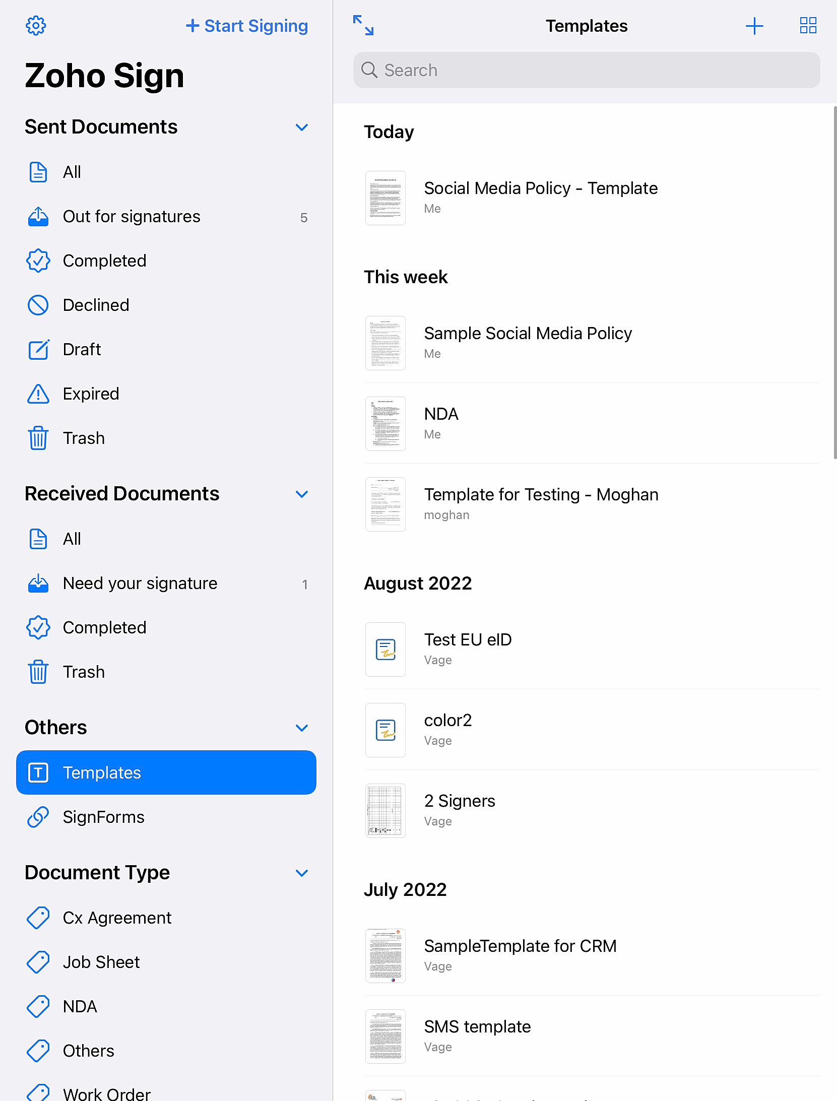Click the Sent Completed badge icon
The height and width of the screenshot is (1101, 837).
(x=38, y=261)
